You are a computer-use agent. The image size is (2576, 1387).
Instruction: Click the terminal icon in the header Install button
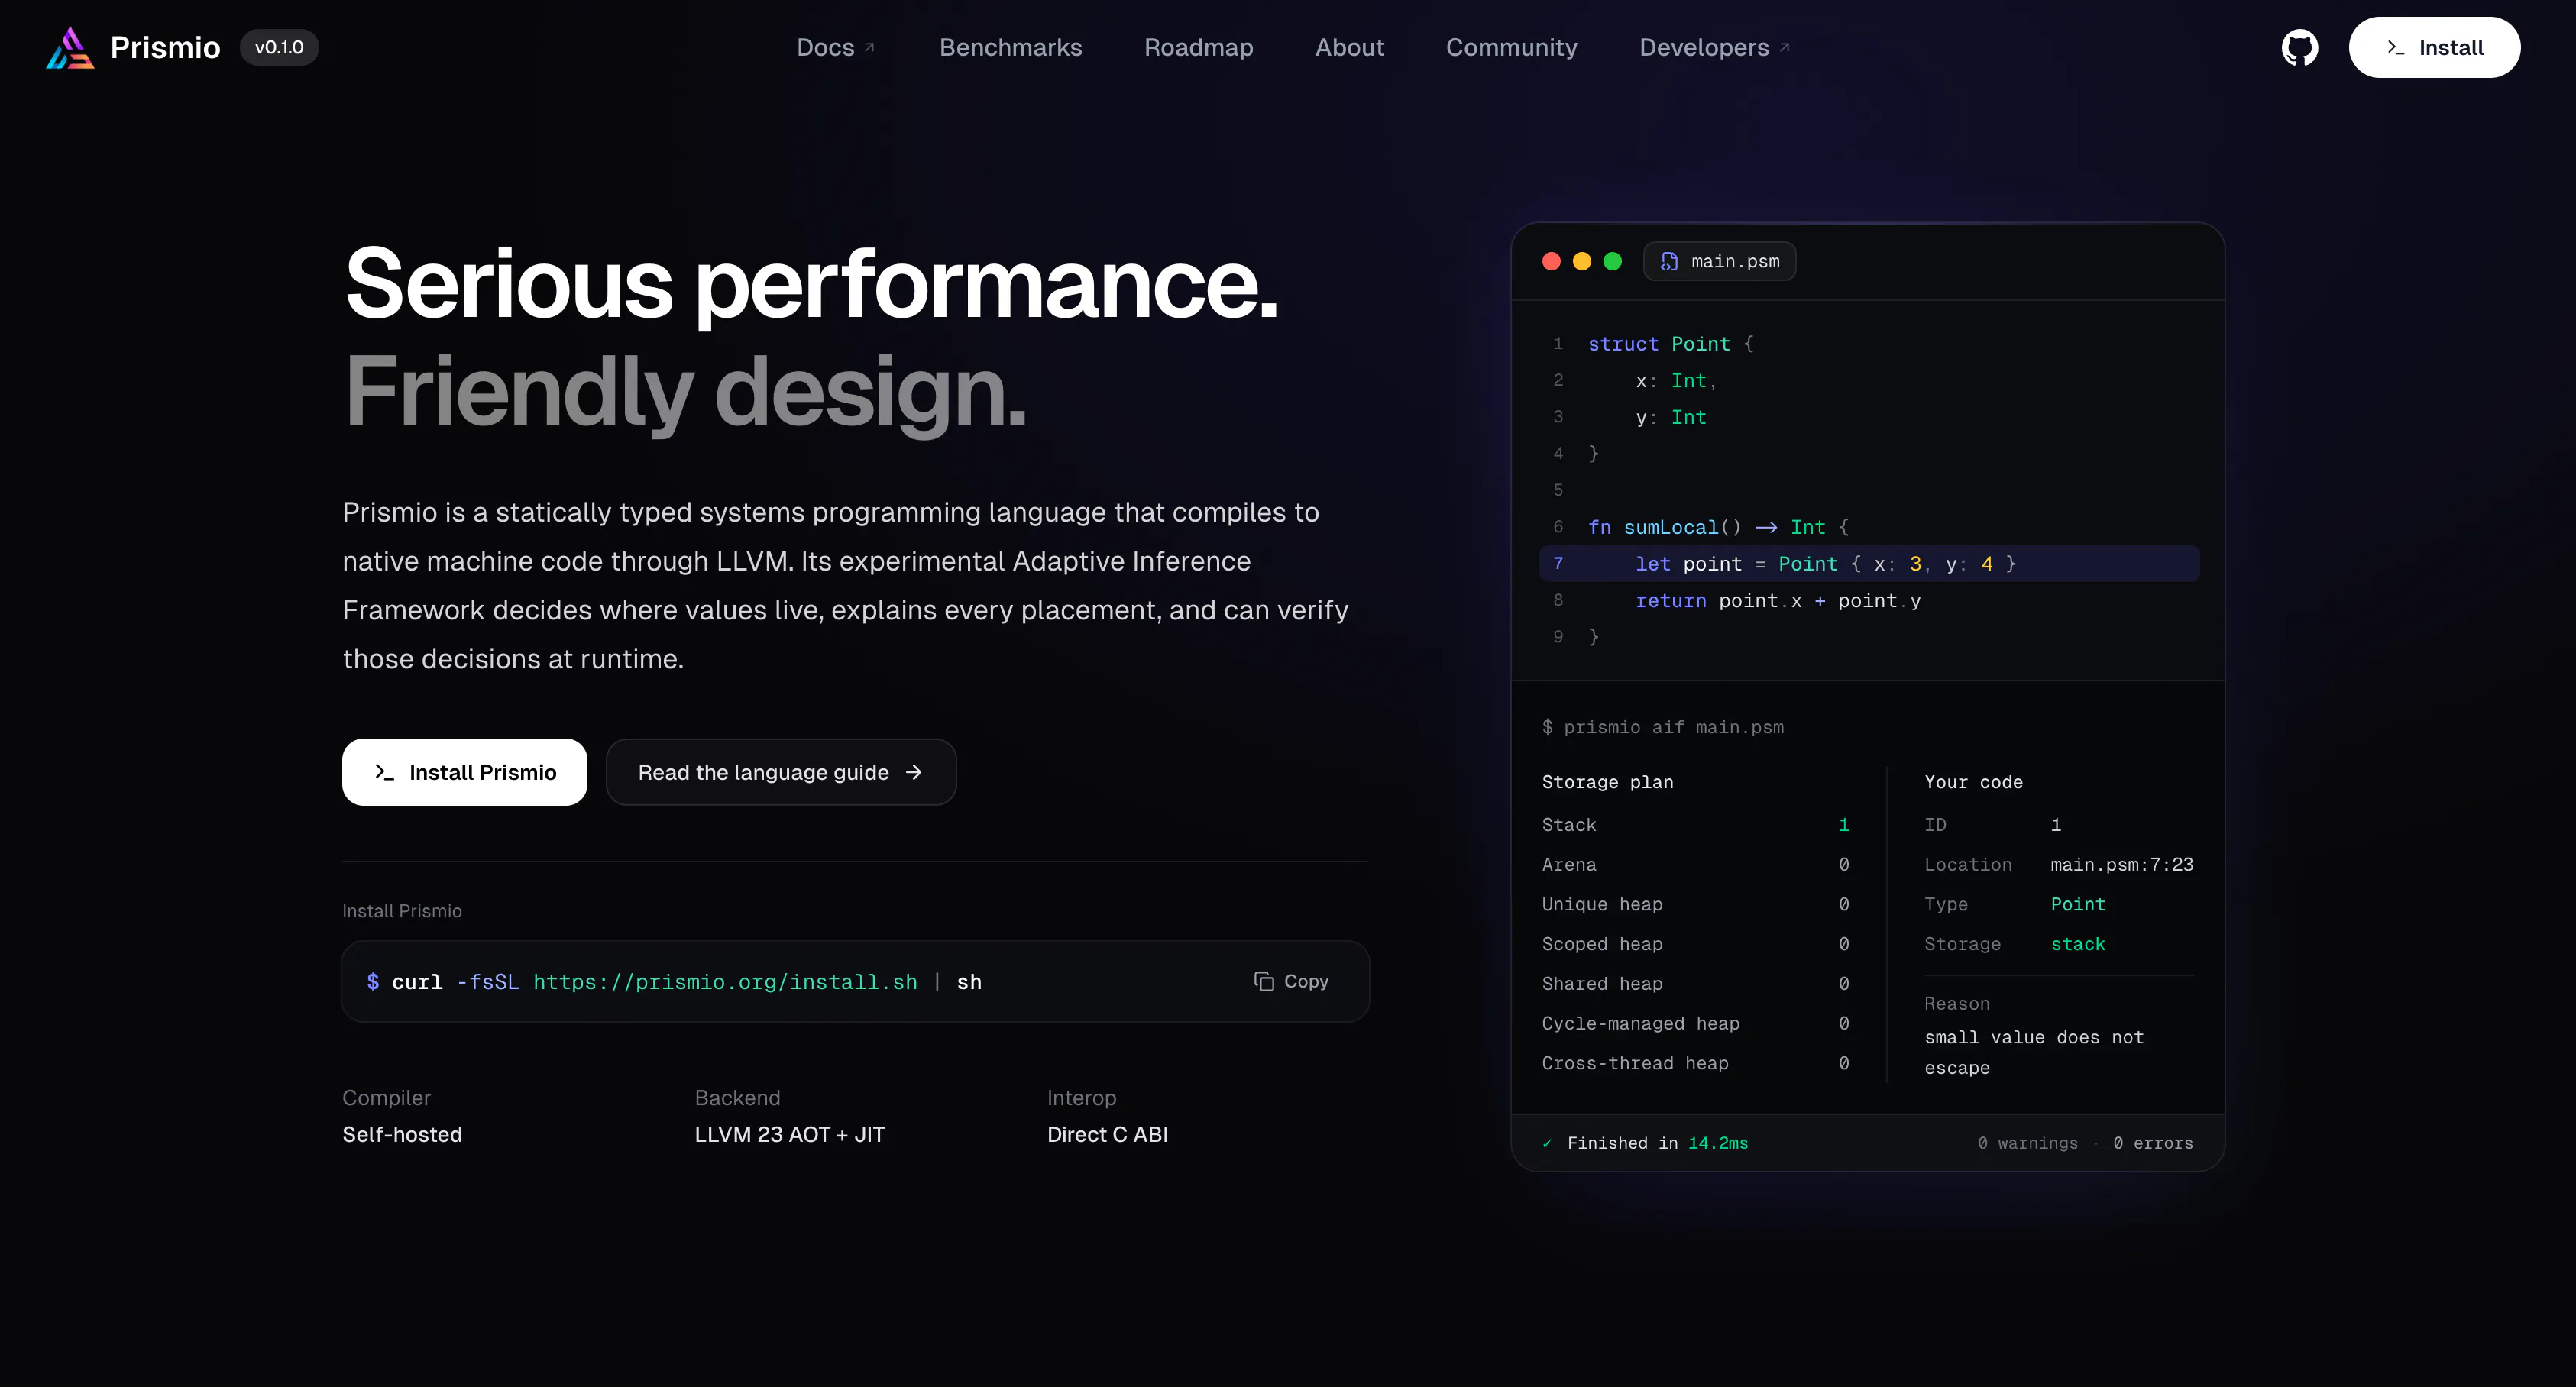2395,47
